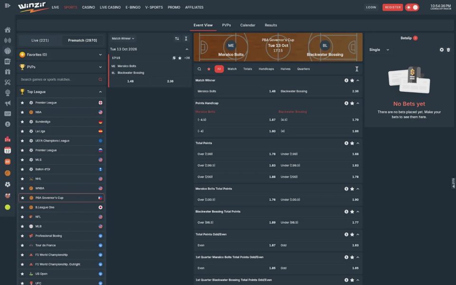Select the Handicaps market filter
Screen dimensions: 456x285
[x=266, y=69]
